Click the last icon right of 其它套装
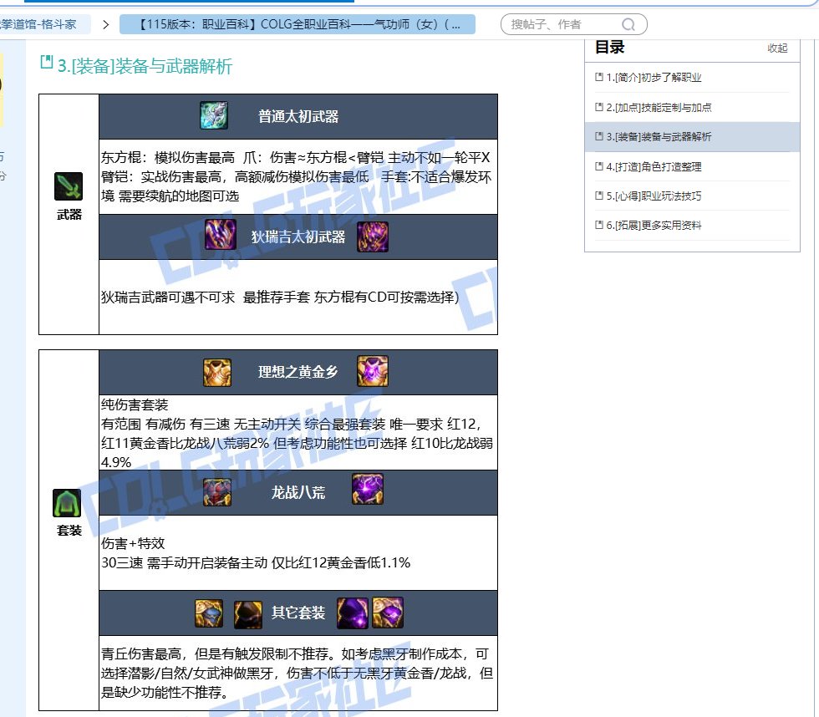 click(388, 613)
